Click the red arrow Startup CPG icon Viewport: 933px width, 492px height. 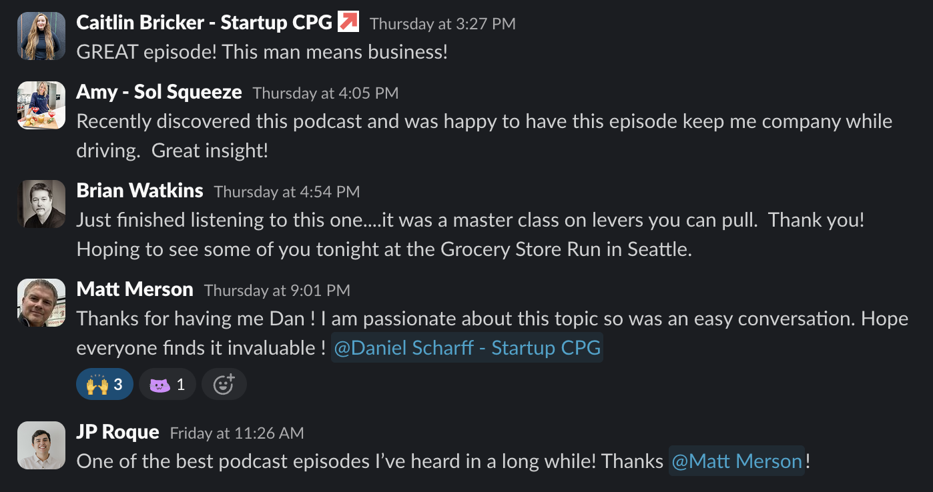[348, 22]
